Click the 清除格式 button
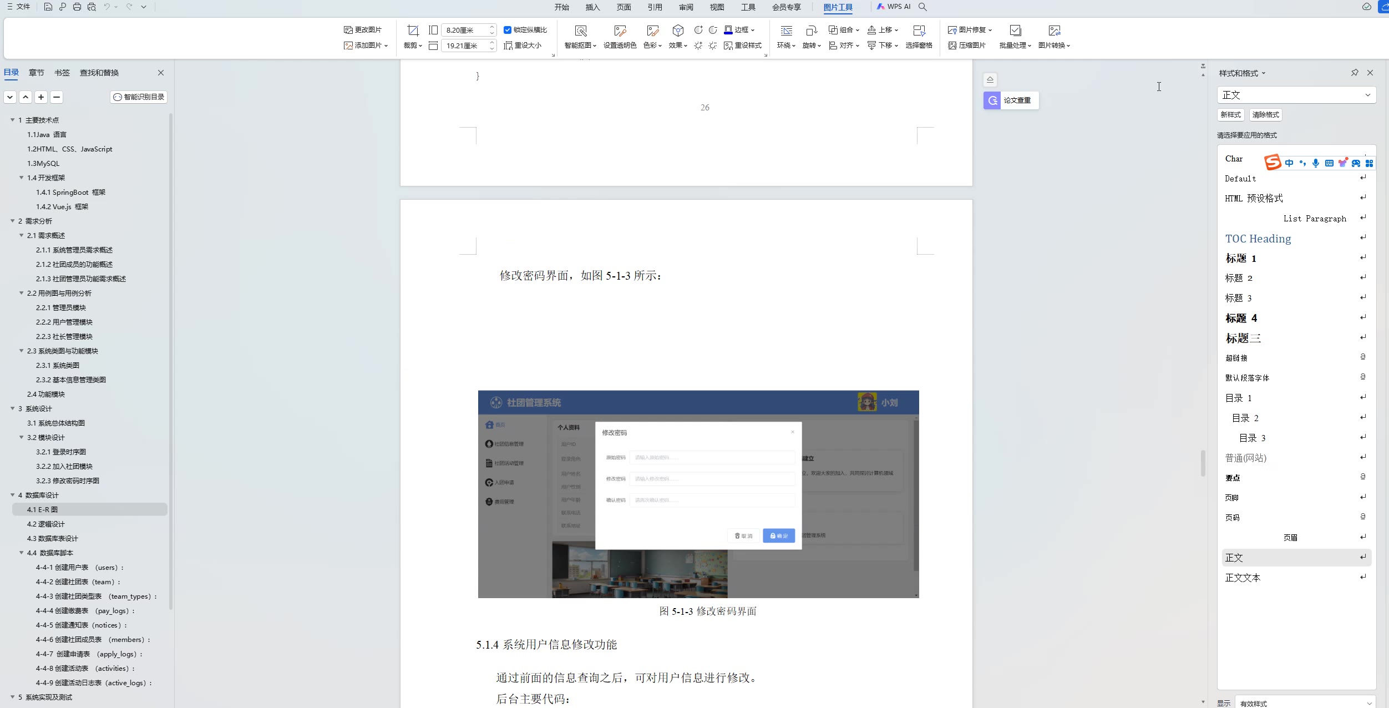This screenshot has height=708, width=1389. (x=1265, y=115)
